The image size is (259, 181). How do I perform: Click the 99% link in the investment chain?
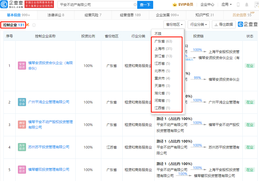point(197,78)
